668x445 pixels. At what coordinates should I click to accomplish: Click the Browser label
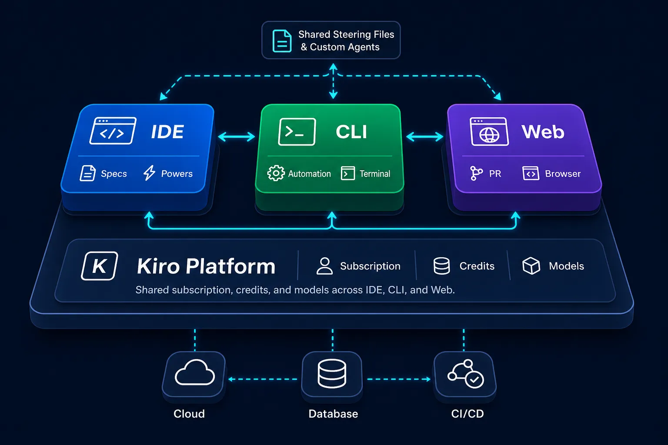pyautogui.click(x=563, y=174)
